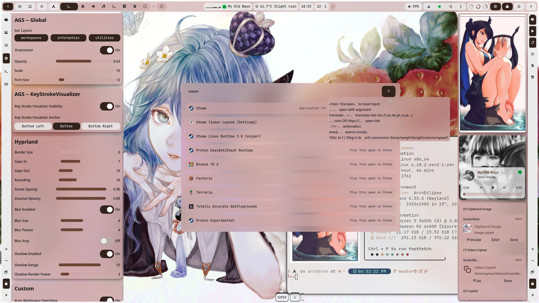Pause the My Old Ways track
This screenshot has height=303, width=539.
pos(493,188)
